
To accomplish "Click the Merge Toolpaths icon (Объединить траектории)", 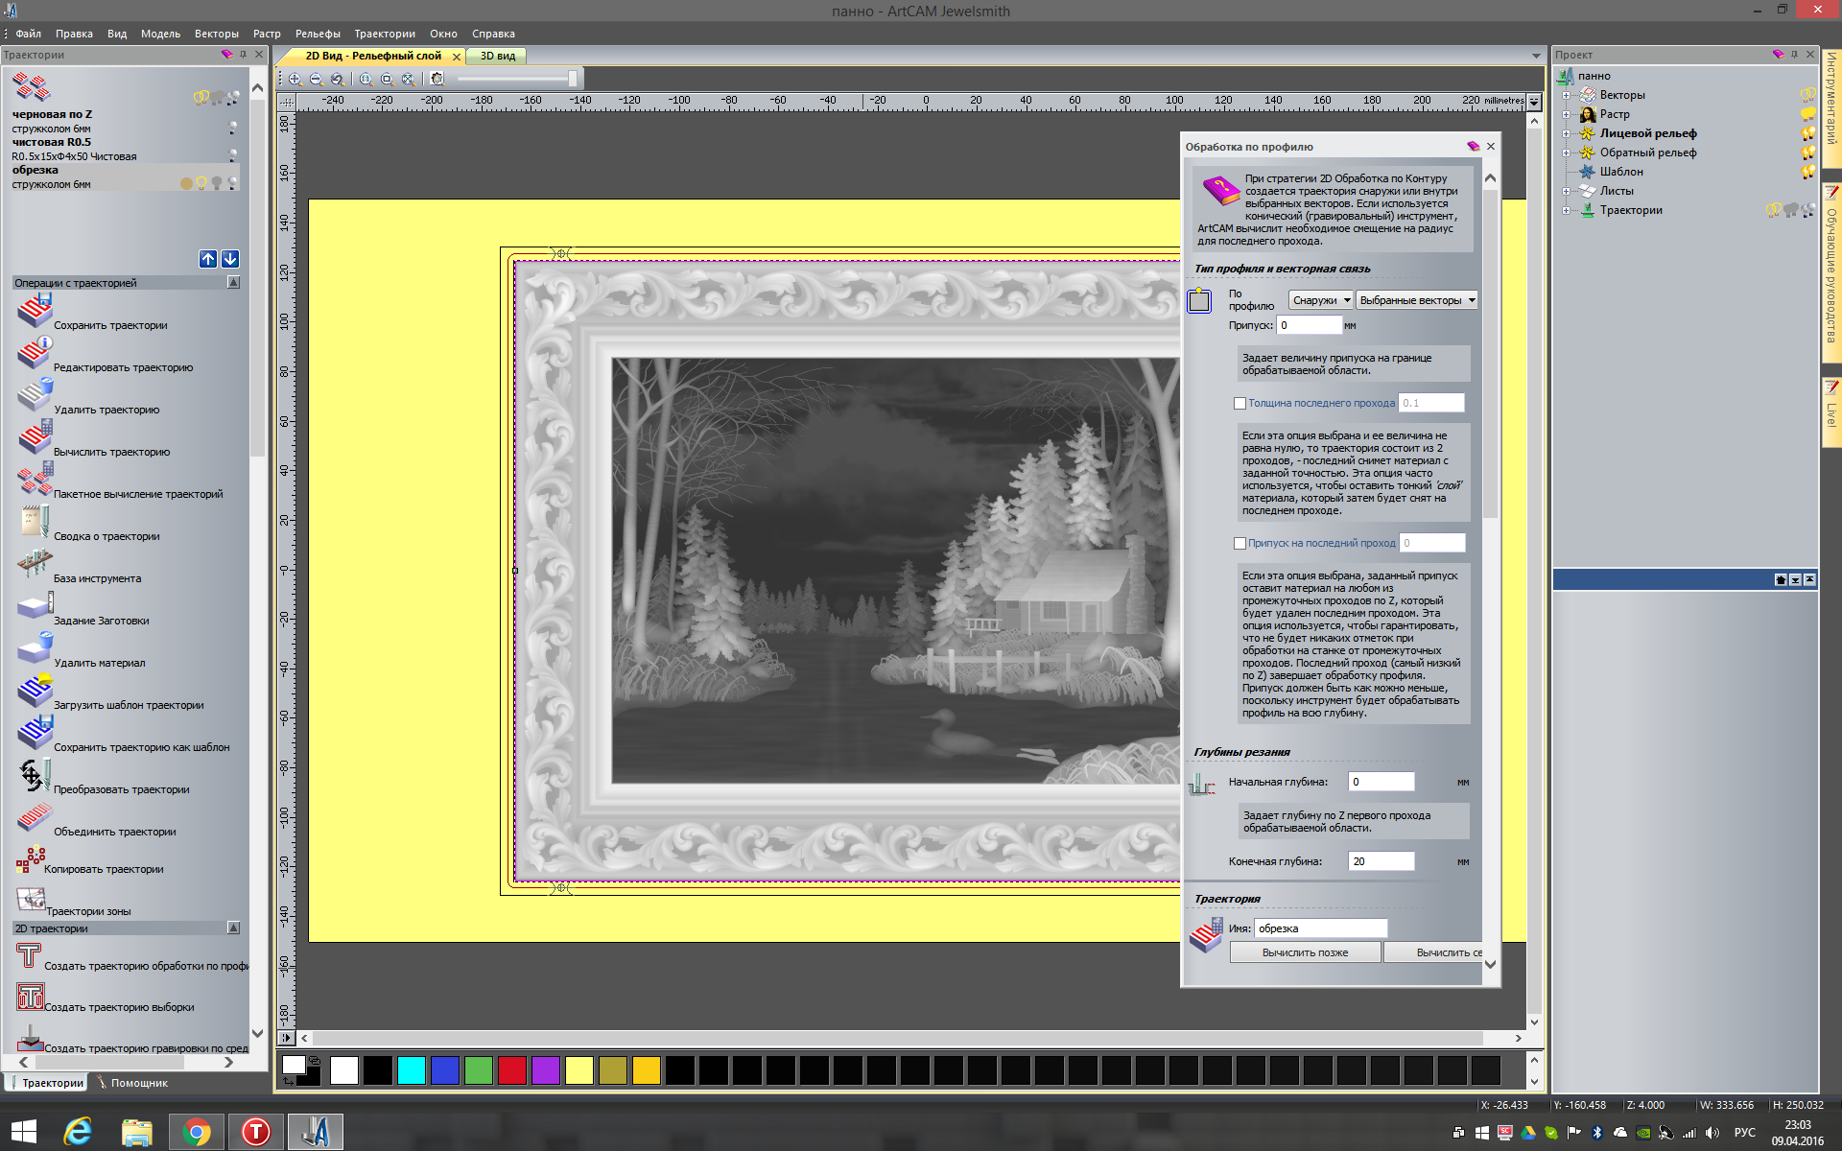I will (35, 817).
